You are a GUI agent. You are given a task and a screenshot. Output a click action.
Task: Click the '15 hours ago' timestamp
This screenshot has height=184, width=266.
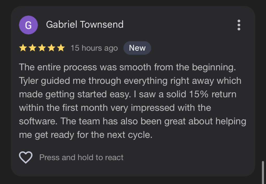(94, 48)
